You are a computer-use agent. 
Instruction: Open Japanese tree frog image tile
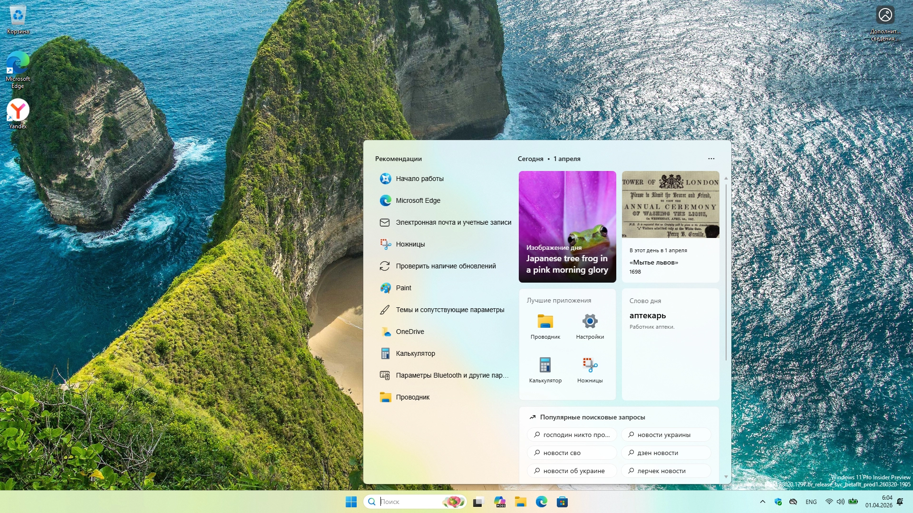tap(567, 227)
